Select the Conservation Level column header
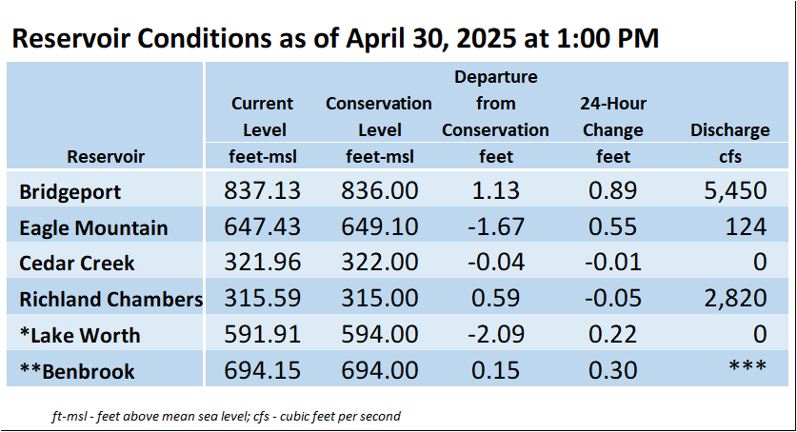 tap(379, 117)
